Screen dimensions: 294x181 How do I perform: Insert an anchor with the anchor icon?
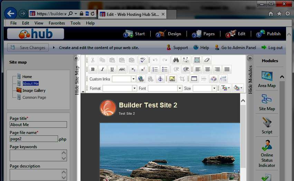pyautogui.click(x=160, y=79)
